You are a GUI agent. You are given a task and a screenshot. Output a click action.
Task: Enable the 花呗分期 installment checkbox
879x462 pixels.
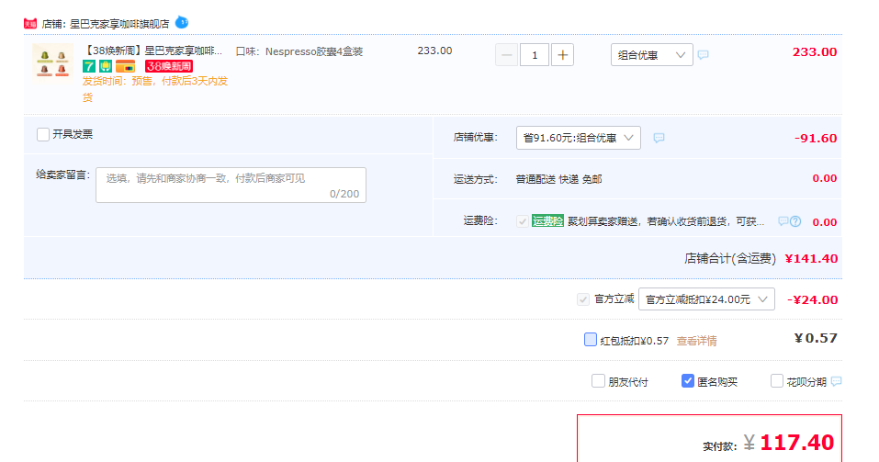click(x=777, y=381)
